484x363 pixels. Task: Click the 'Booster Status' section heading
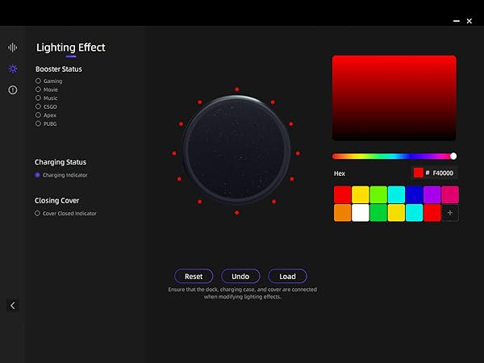pos(59,69)
